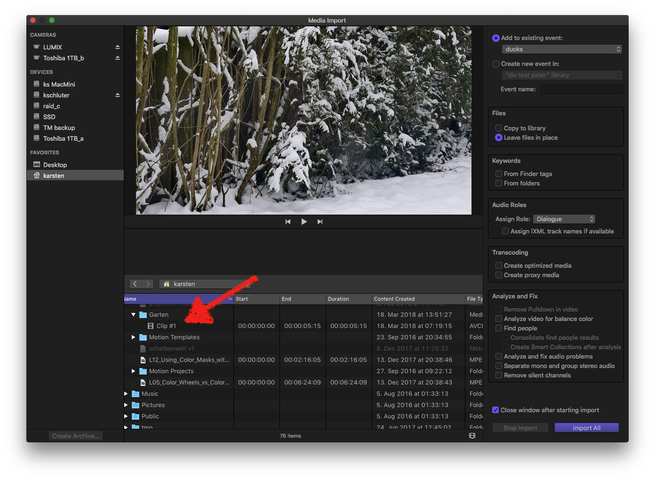Screen dimensions: 655x480
Task: Select the Copy to library option
Action: click(499, 128)
